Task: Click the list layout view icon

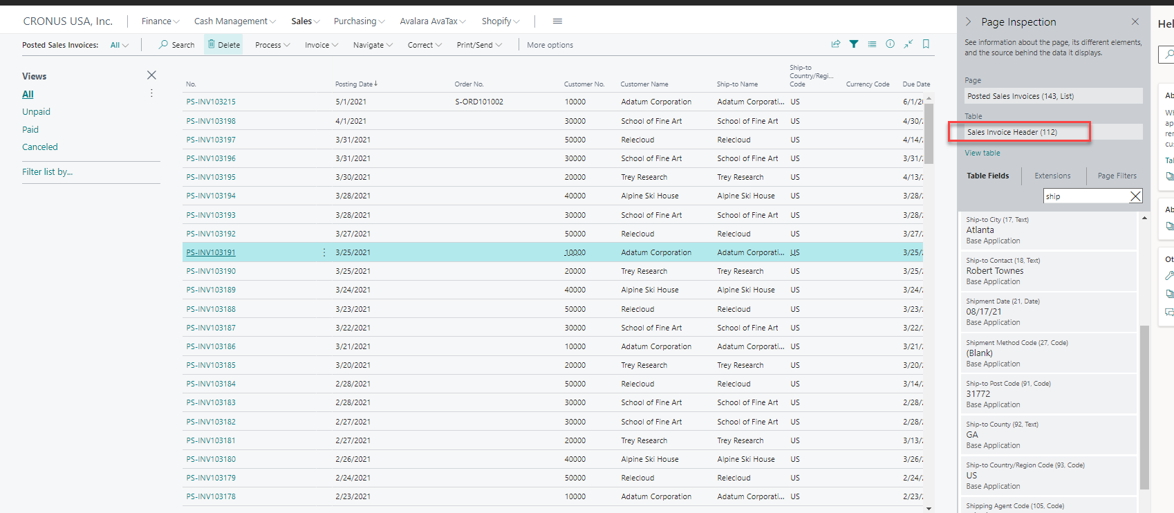Action: 872,44
